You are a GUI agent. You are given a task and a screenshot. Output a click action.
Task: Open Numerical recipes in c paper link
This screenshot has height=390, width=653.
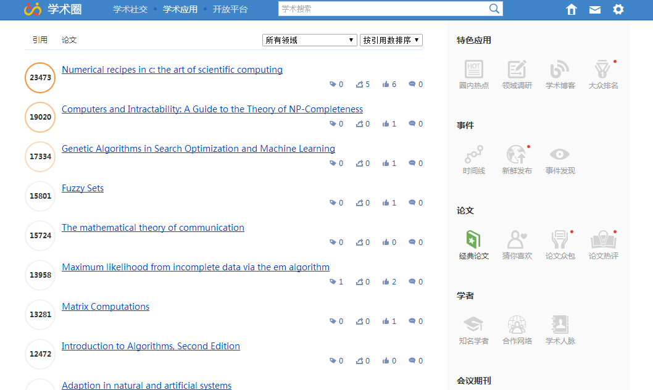172,70
